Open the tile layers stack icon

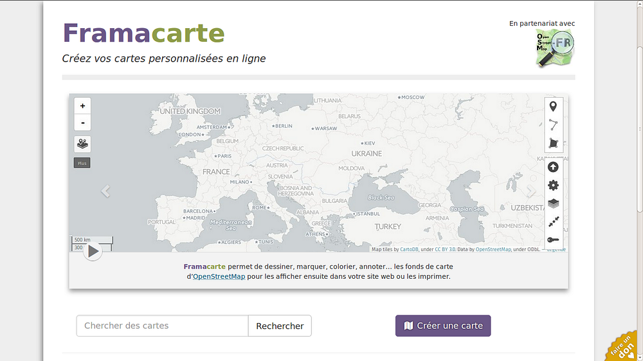click(553, 204)
